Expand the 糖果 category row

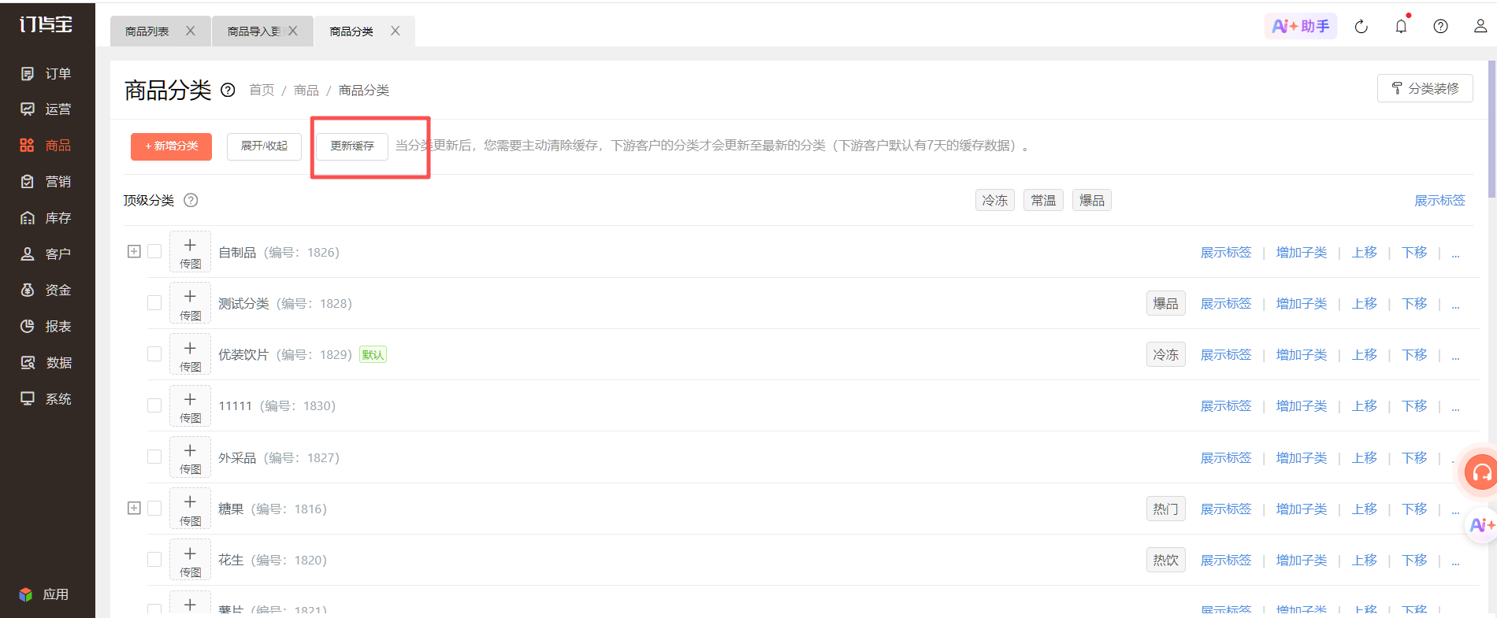(x=134, y=509)
